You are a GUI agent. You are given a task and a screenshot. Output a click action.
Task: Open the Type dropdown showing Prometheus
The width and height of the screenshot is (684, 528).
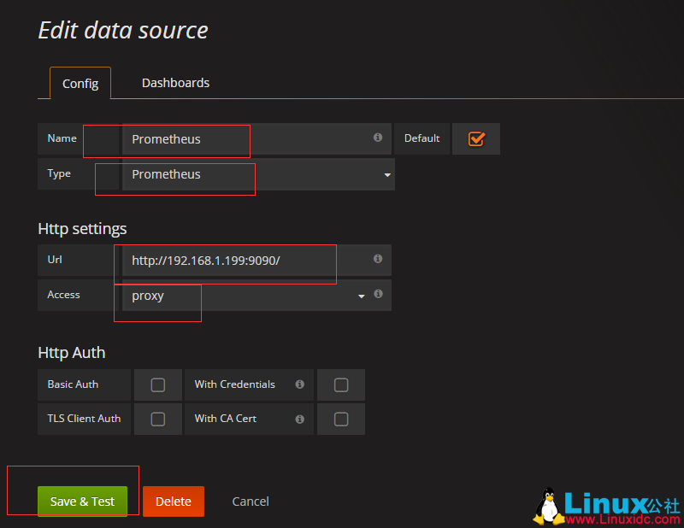click(256, 174)
